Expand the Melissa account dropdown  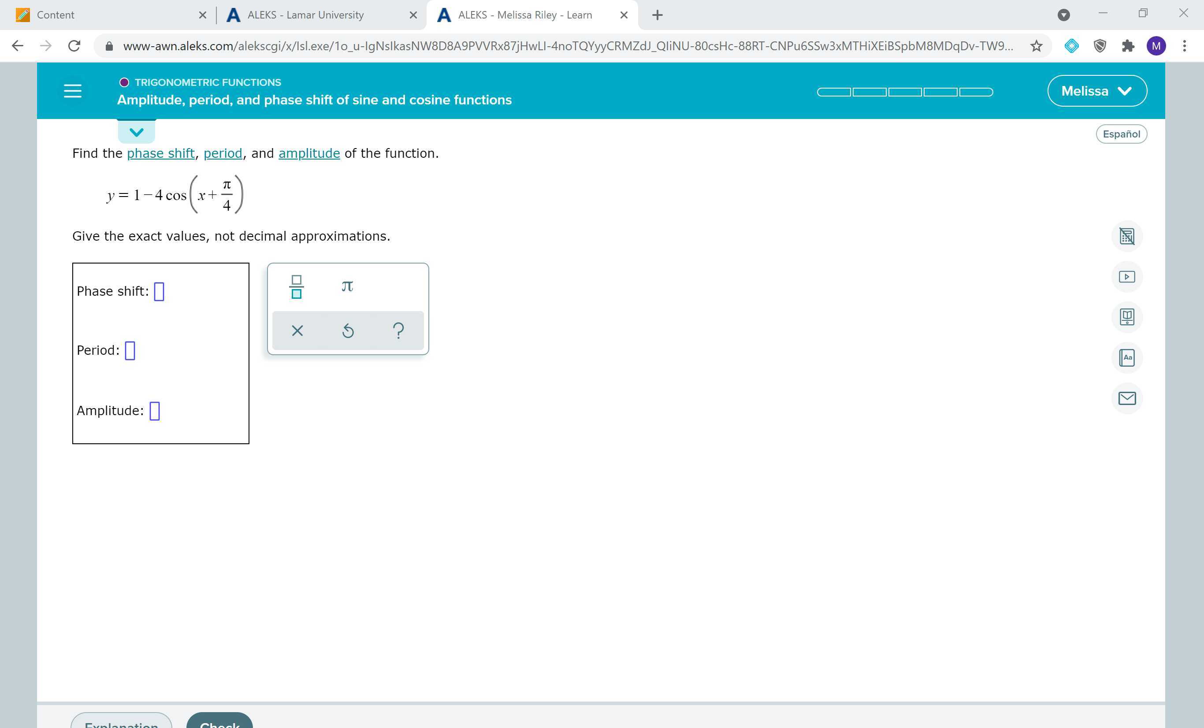pos(1096,91)
